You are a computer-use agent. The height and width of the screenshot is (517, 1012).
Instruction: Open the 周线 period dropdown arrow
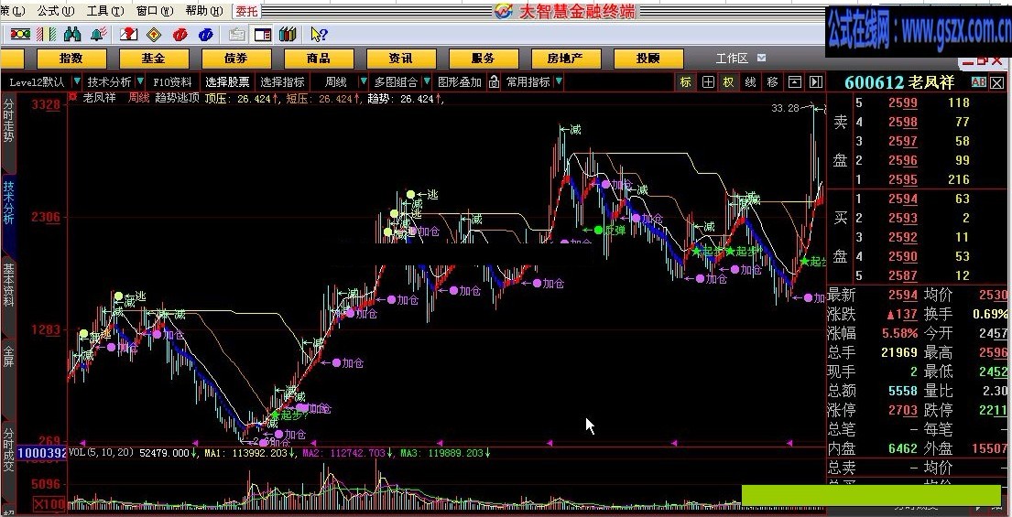coord(364,81)
